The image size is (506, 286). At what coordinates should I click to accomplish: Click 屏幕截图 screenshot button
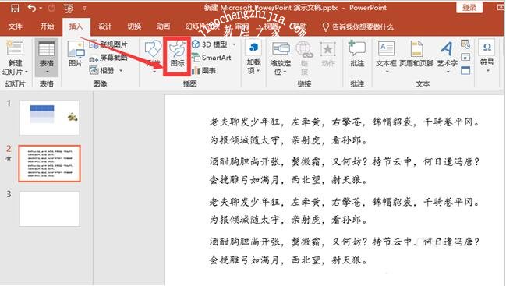[x=108, y=58]
